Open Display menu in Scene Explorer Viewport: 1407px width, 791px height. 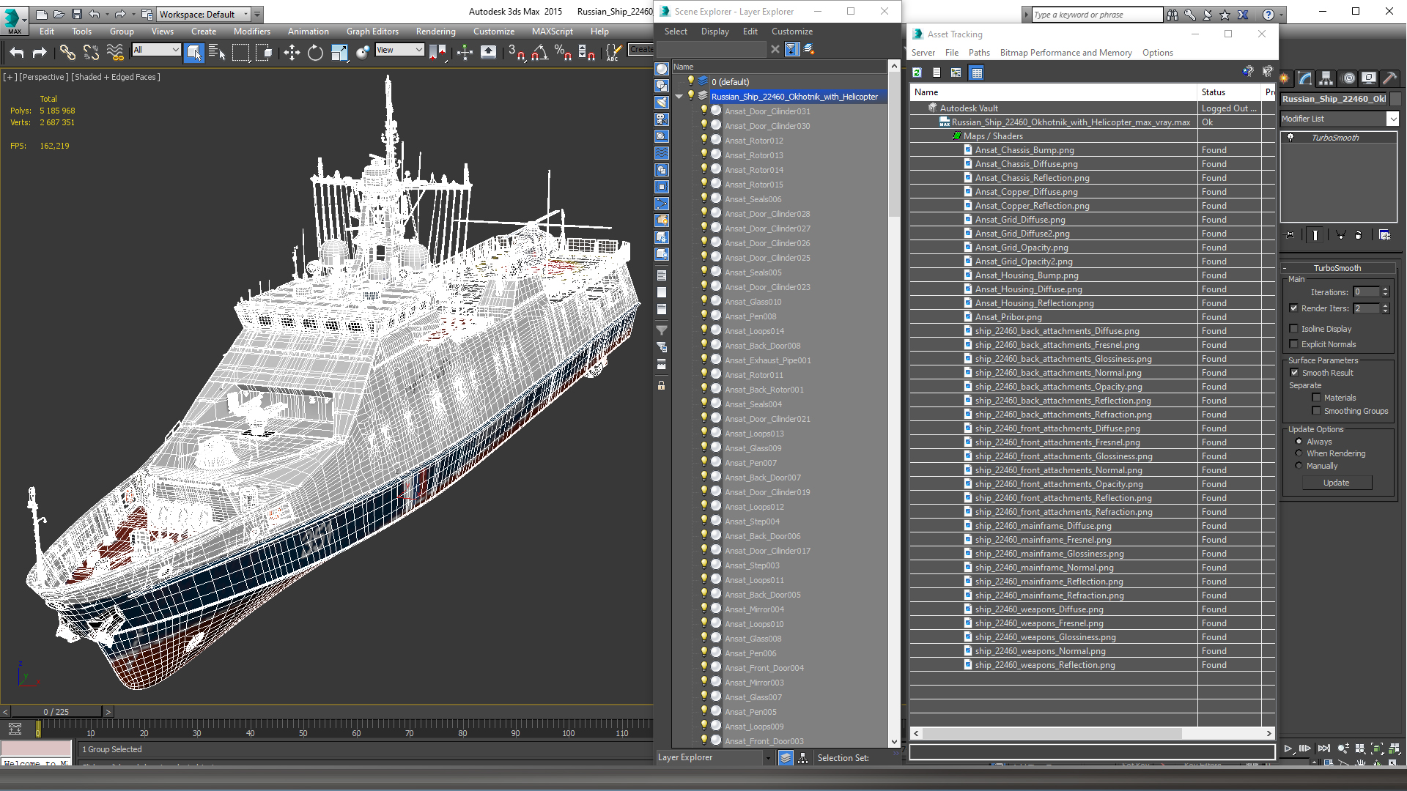(714, 31)
